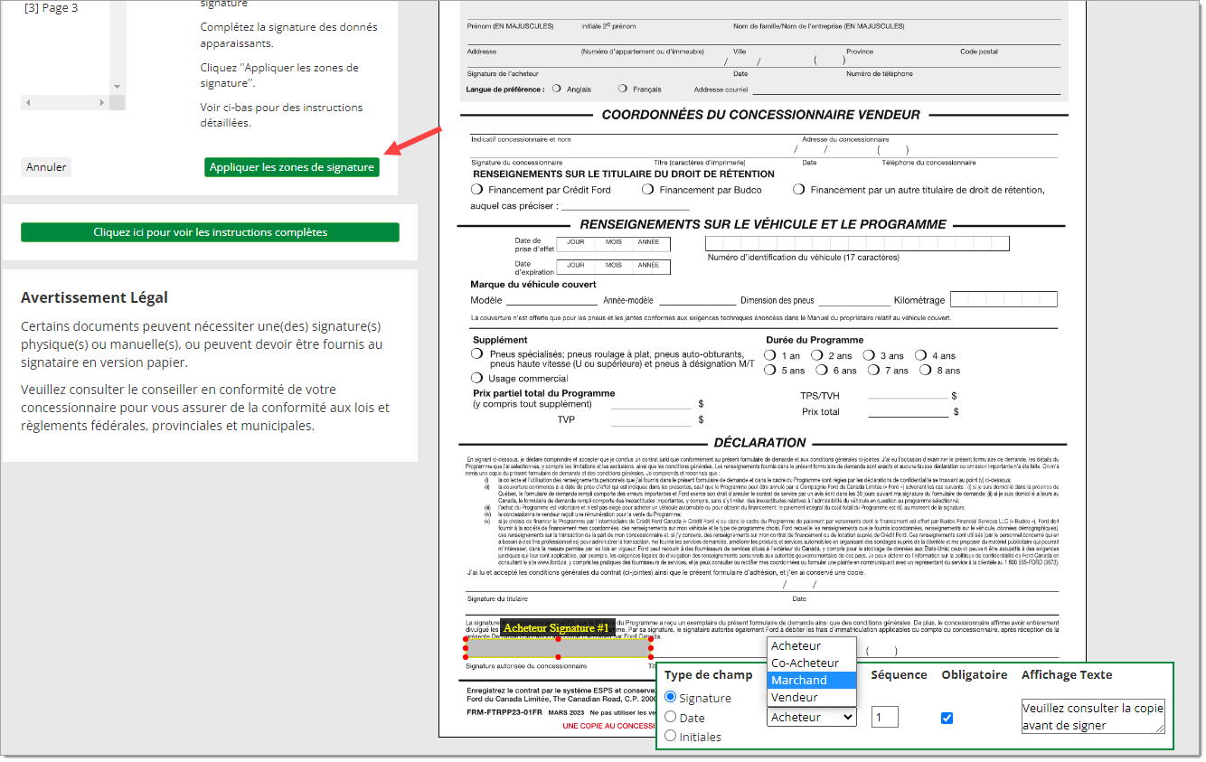Click the Annuler button
Screen dimensions: 1206x762
click(x=46, y=167)
